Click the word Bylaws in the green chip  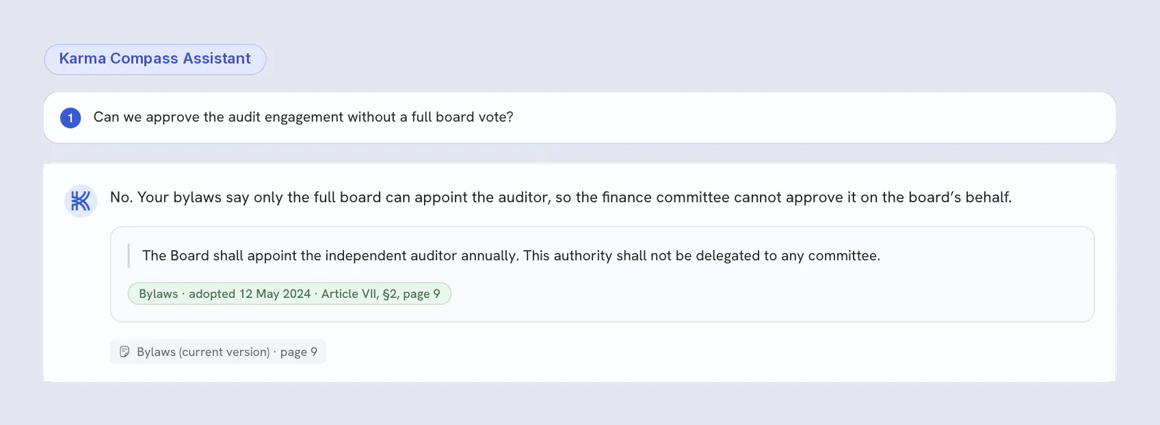159,294
